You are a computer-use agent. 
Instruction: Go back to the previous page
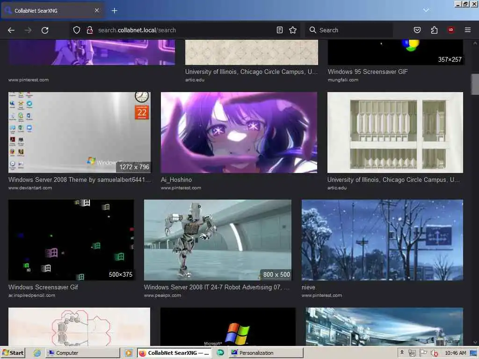pyautogui.click(x=11, y=30)
